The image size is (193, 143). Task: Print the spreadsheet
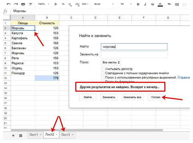(x=23, y=4)
